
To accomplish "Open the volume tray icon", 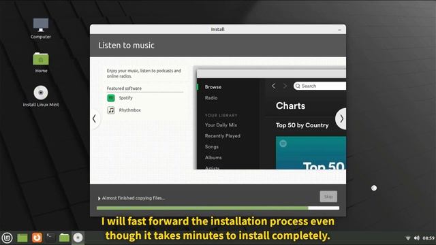I will tap(416, 238).
